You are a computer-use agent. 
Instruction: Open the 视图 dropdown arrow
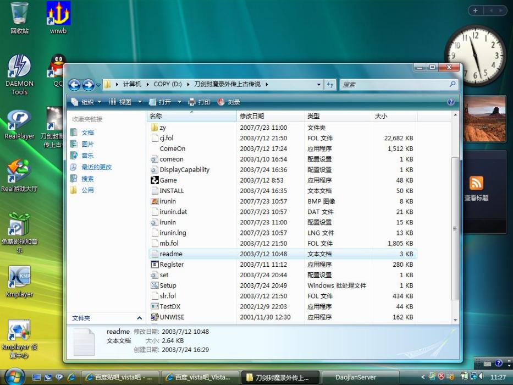click(x=140, y=102)
